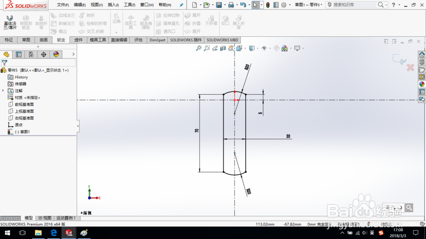Switch to the 3D 视图 bottom tab

[x=45, y=218]
